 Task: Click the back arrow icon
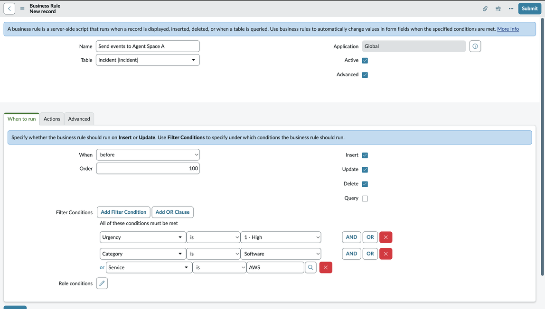coord(9,9)
